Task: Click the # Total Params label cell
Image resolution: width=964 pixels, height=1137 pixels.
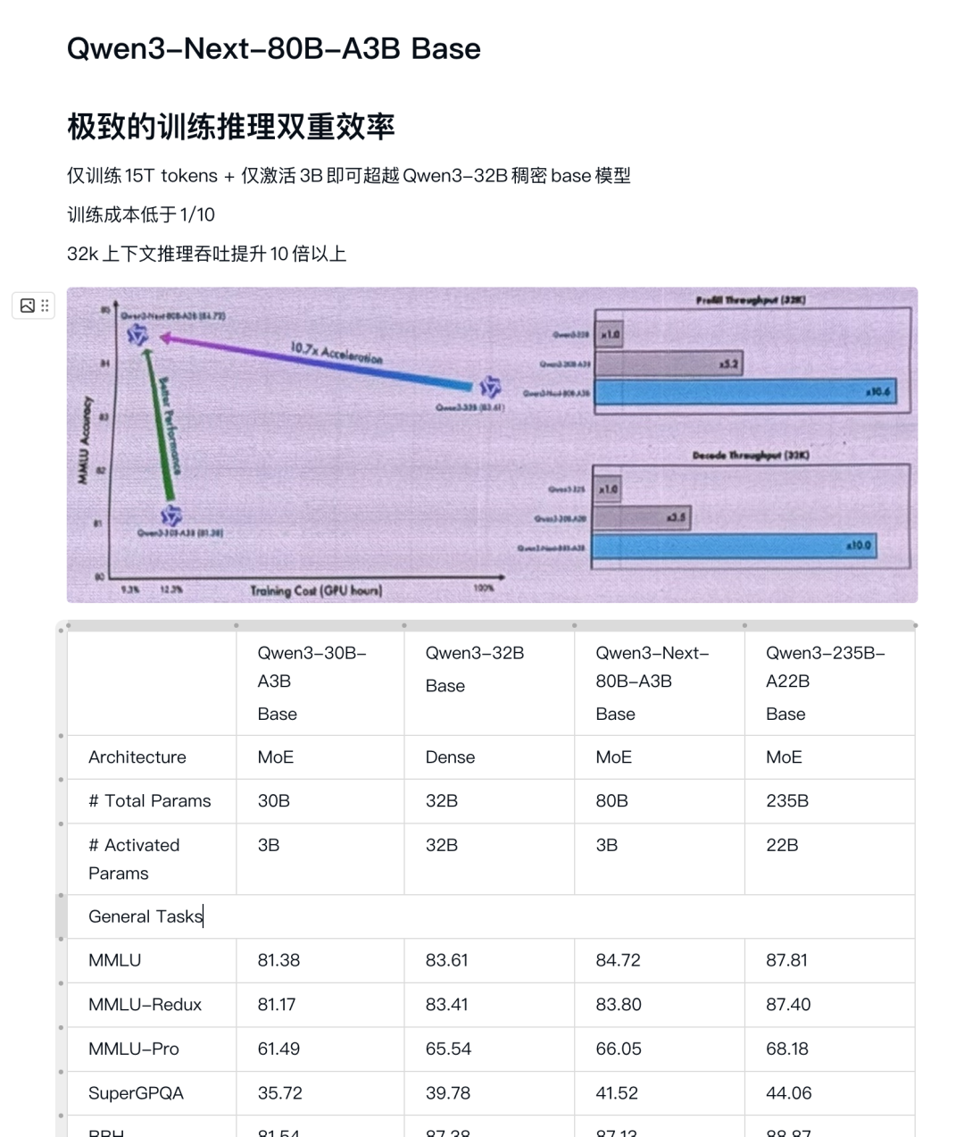Action: pos(151,800)
